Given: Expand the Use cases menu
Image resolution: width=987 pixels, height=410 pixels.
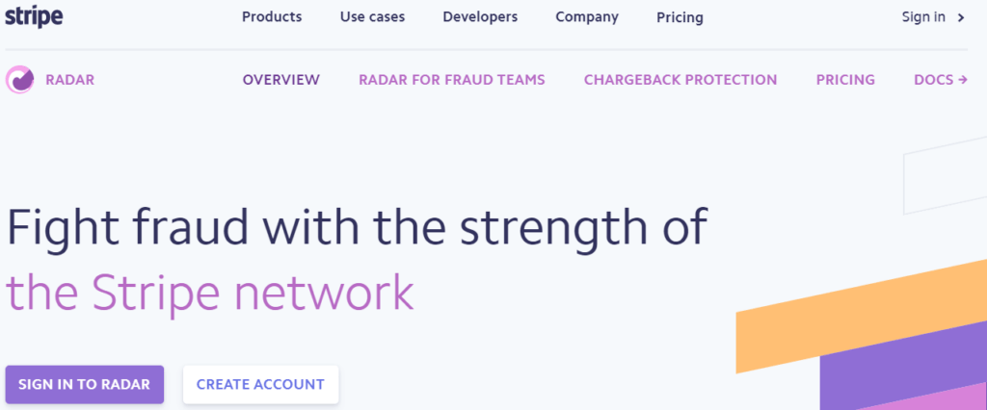Looking at the screenshot, I should [x=372, y=17].
